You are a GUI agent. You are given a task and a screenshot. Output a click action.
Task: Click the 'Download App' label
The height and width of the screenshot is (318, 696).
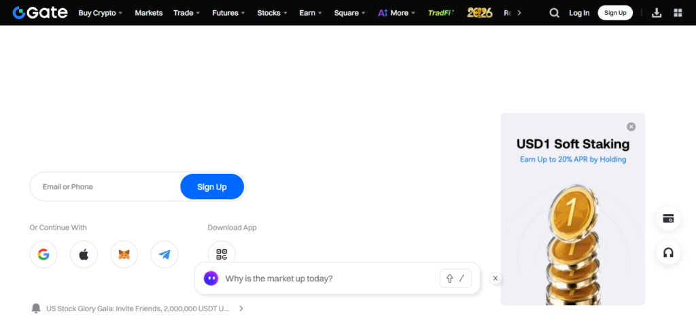[x=232, y=228]
